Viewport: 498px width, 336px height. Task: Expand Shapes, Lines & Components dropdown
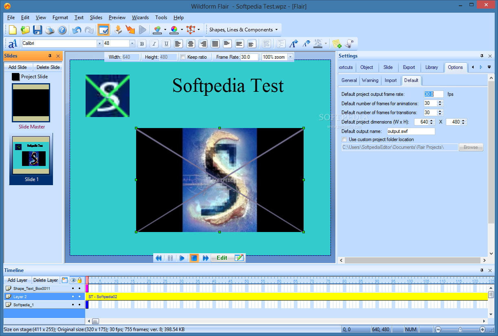coord(276,30)
